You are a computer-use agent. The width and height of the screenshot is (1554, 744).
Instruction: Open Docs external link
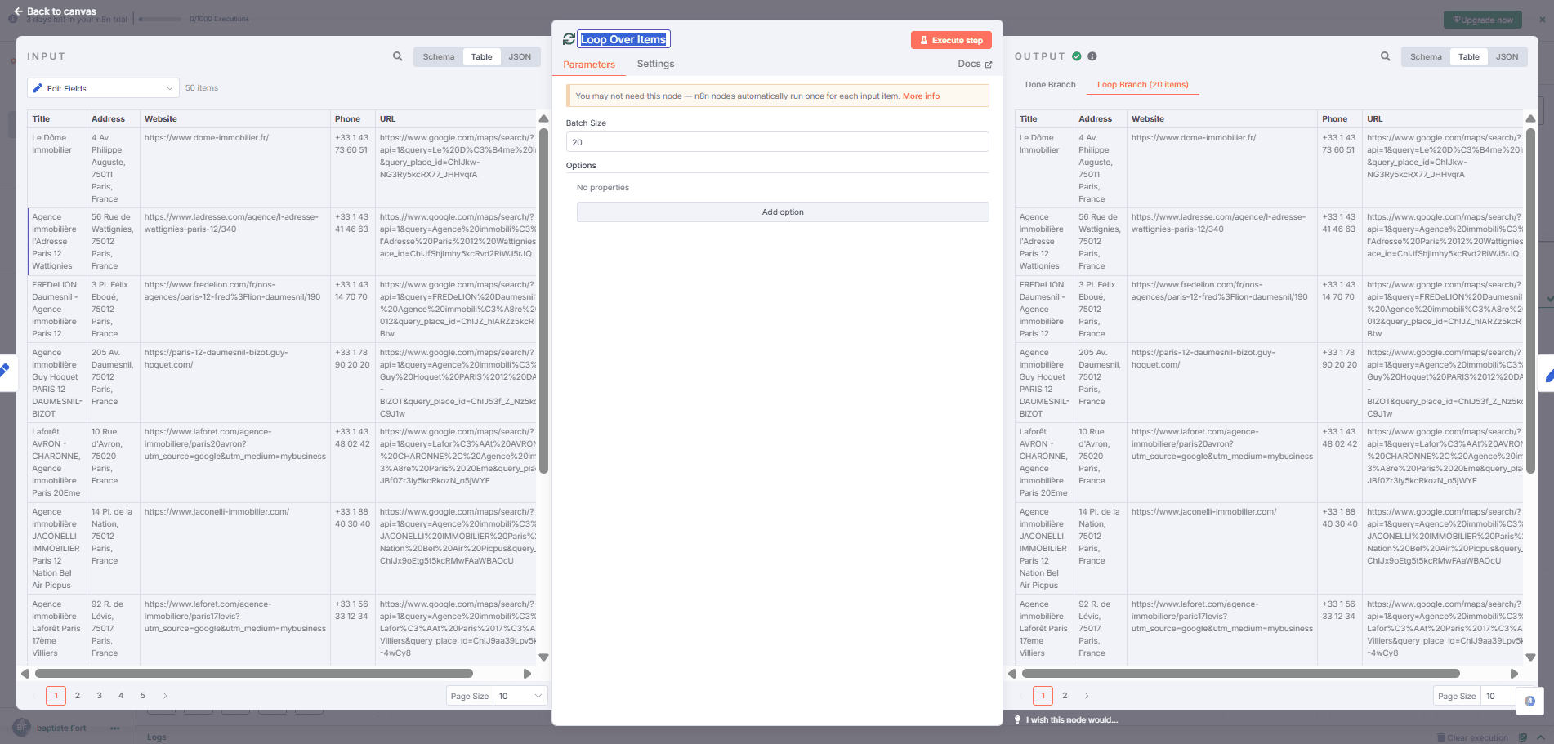975,64
